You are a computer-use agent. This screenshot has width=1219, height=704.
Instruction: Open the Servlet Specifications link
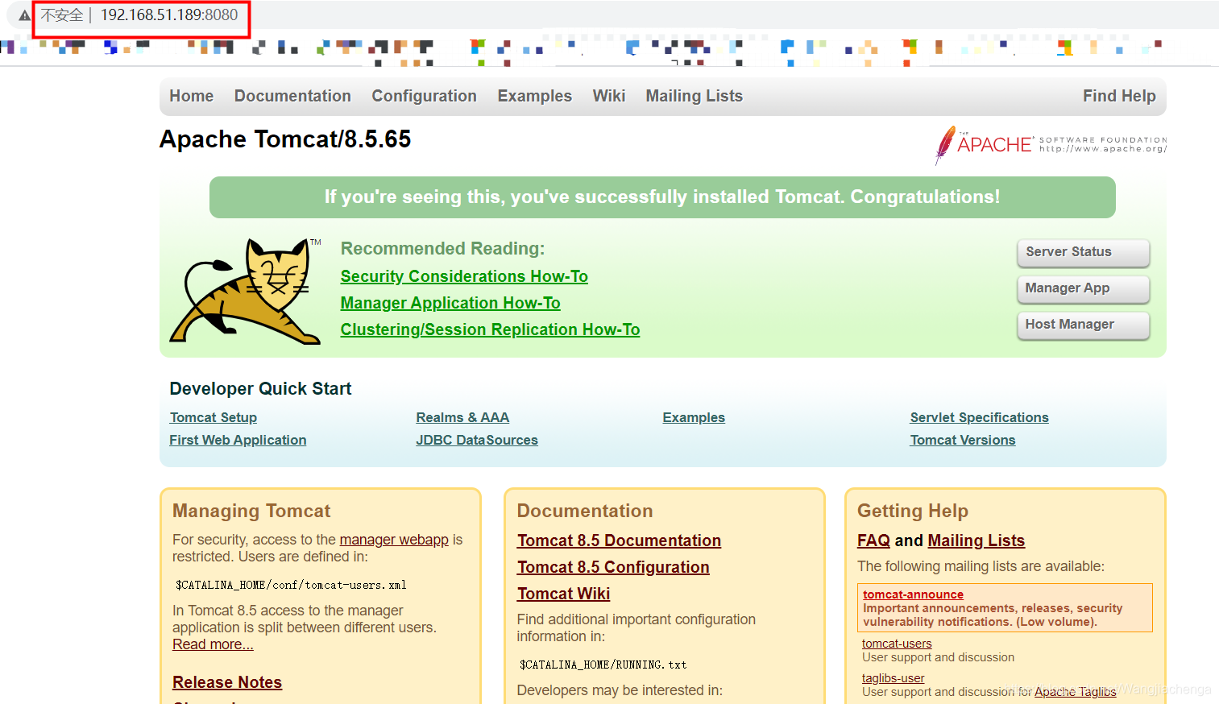tap(979, 417)
